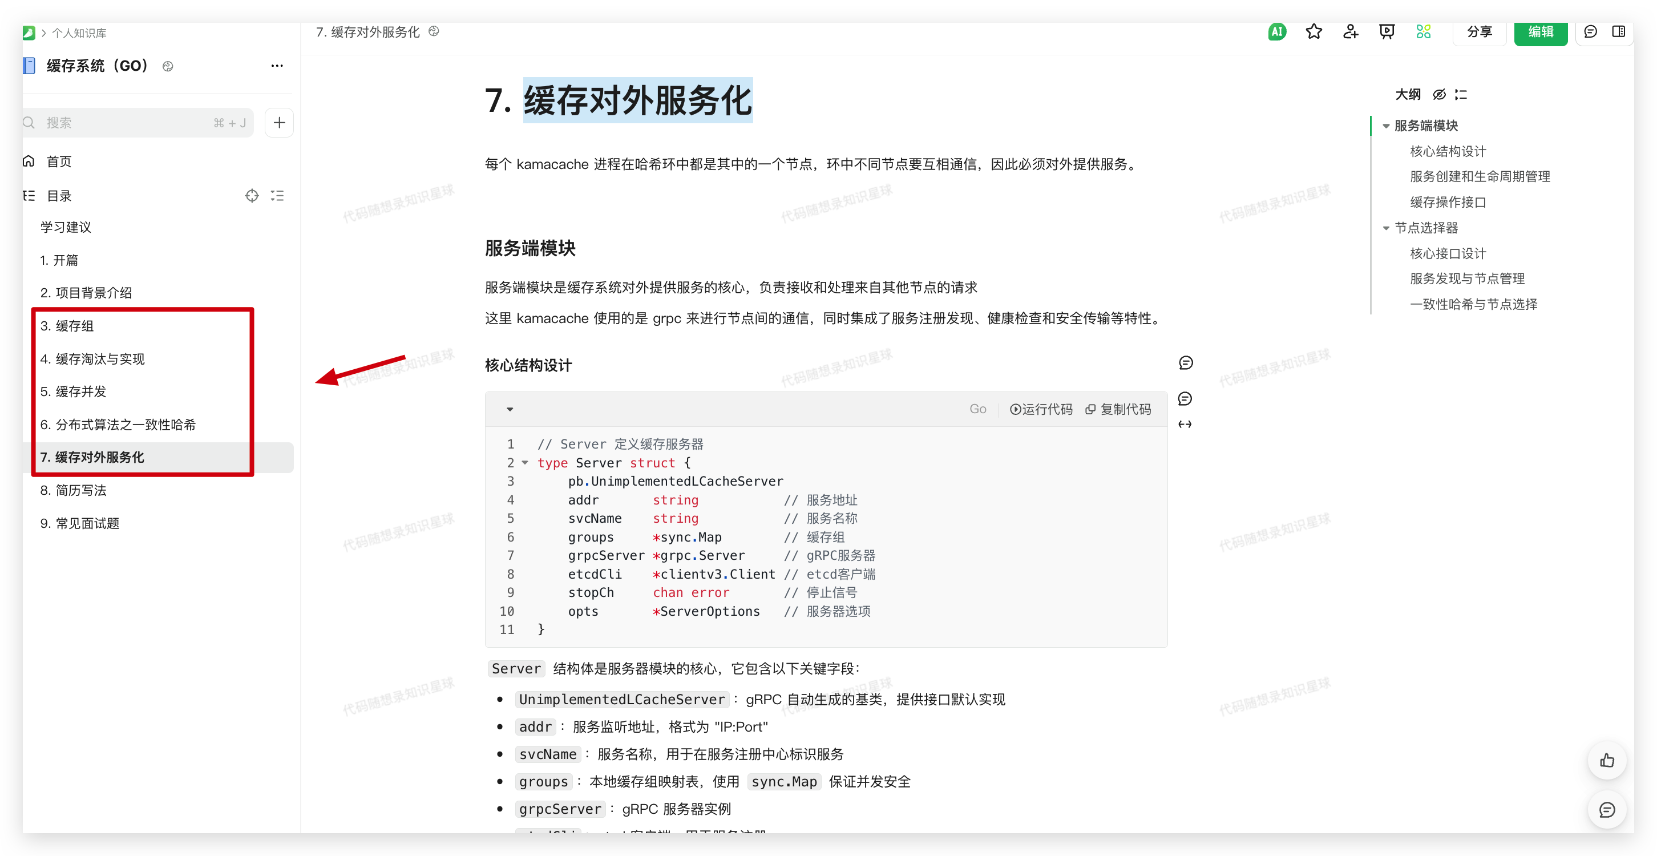Star this document as favorite
The height and width of the screenshot is (856, 1657).
1314,31
